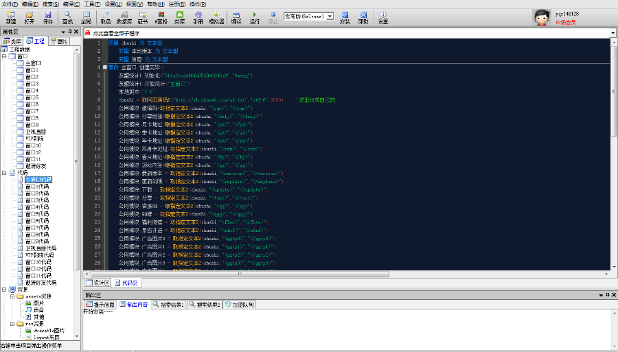Click the 打开 (Open) toolbar icon
Image resolution: width=618 pixels, height=352 pixels.
point(29,18)
